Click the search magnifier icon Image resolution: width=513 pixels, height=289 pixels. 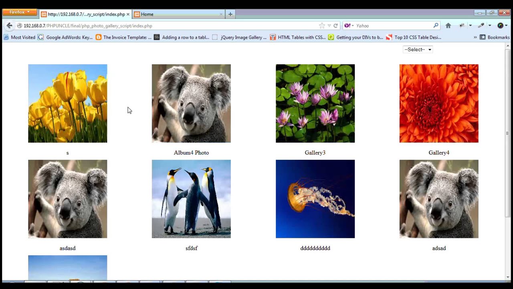pos(436,26)
